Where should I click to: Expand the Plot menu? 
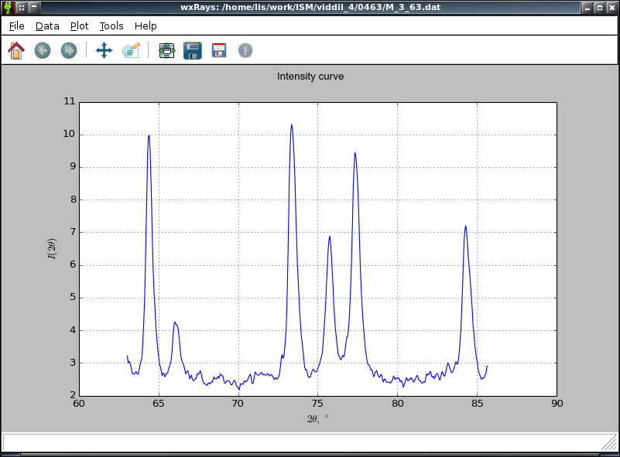(79, 26)
